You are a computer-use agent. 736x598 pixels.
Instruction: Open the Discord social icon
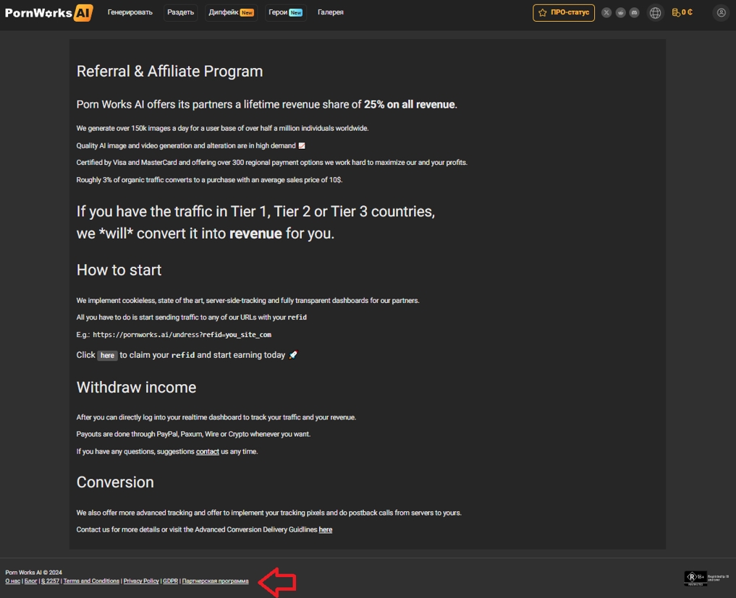point(634,13)
